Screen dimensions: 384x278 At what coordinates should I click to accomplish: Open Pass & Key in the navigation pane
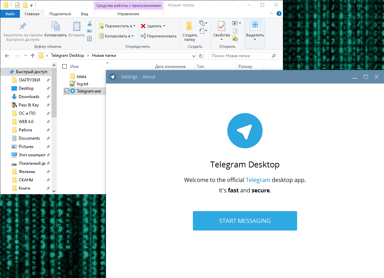click(26, 105)
